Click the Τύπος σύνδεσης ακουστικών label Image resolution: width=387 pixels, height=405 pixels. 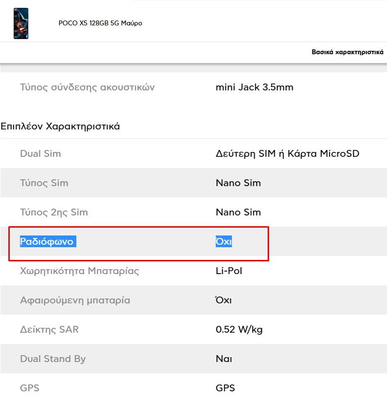click(87, 87)
